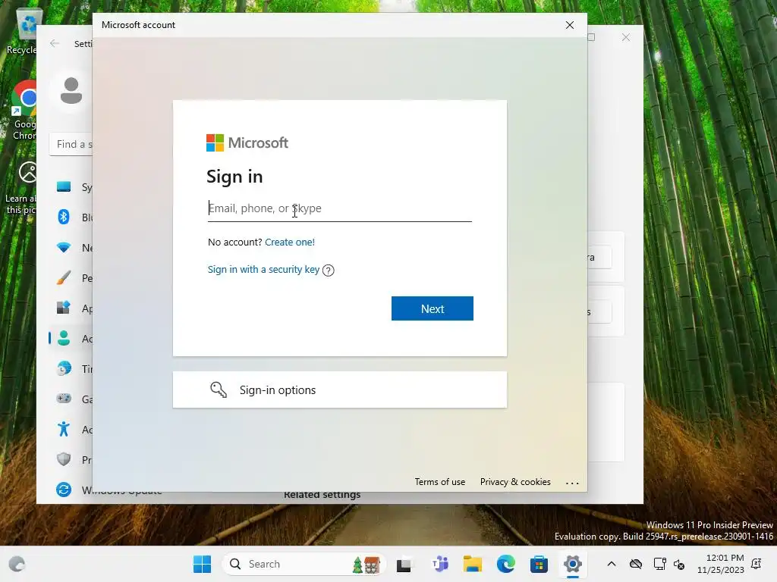Launch Microsoft Edge from the taskbar
Viewport: 777px width, 582px height.
(x=505, y=564)
